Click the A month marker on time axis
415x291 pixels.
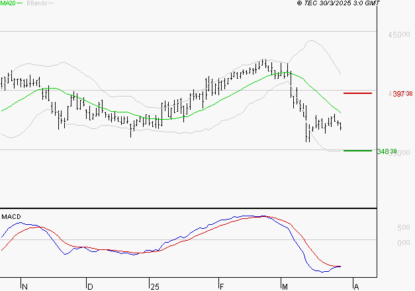pyautogui.click(x=356, y=287)
